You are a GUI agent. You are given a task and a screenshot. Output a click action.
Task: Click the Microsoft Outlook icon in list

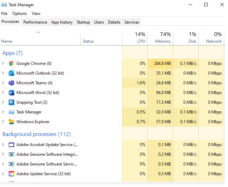11,73
